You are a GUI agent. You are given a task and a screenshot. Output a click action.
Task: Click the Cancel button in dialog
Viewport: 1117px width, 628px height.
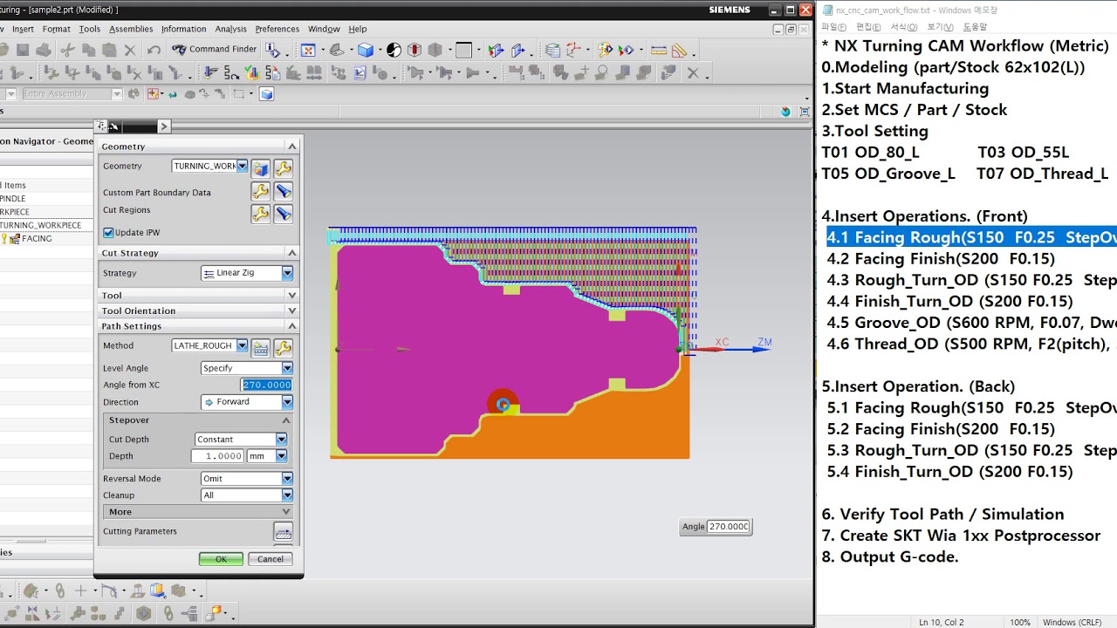pyautogui.click(x=271, y=559)
